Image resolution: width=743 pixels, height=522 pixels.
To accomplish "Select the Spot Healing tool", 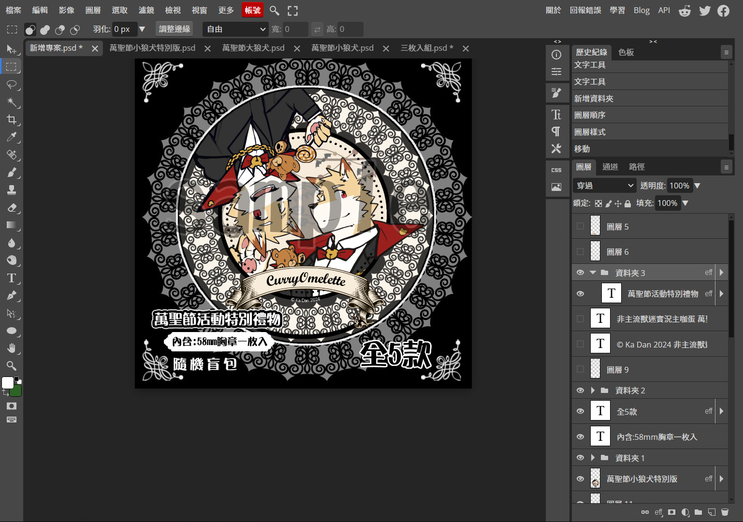I will pyautogui.click(x=12, y=155).
